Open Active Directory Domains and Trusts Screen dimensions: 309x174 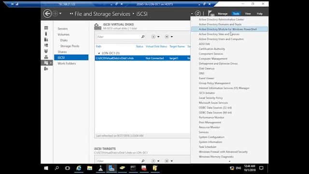click(220, 24)
